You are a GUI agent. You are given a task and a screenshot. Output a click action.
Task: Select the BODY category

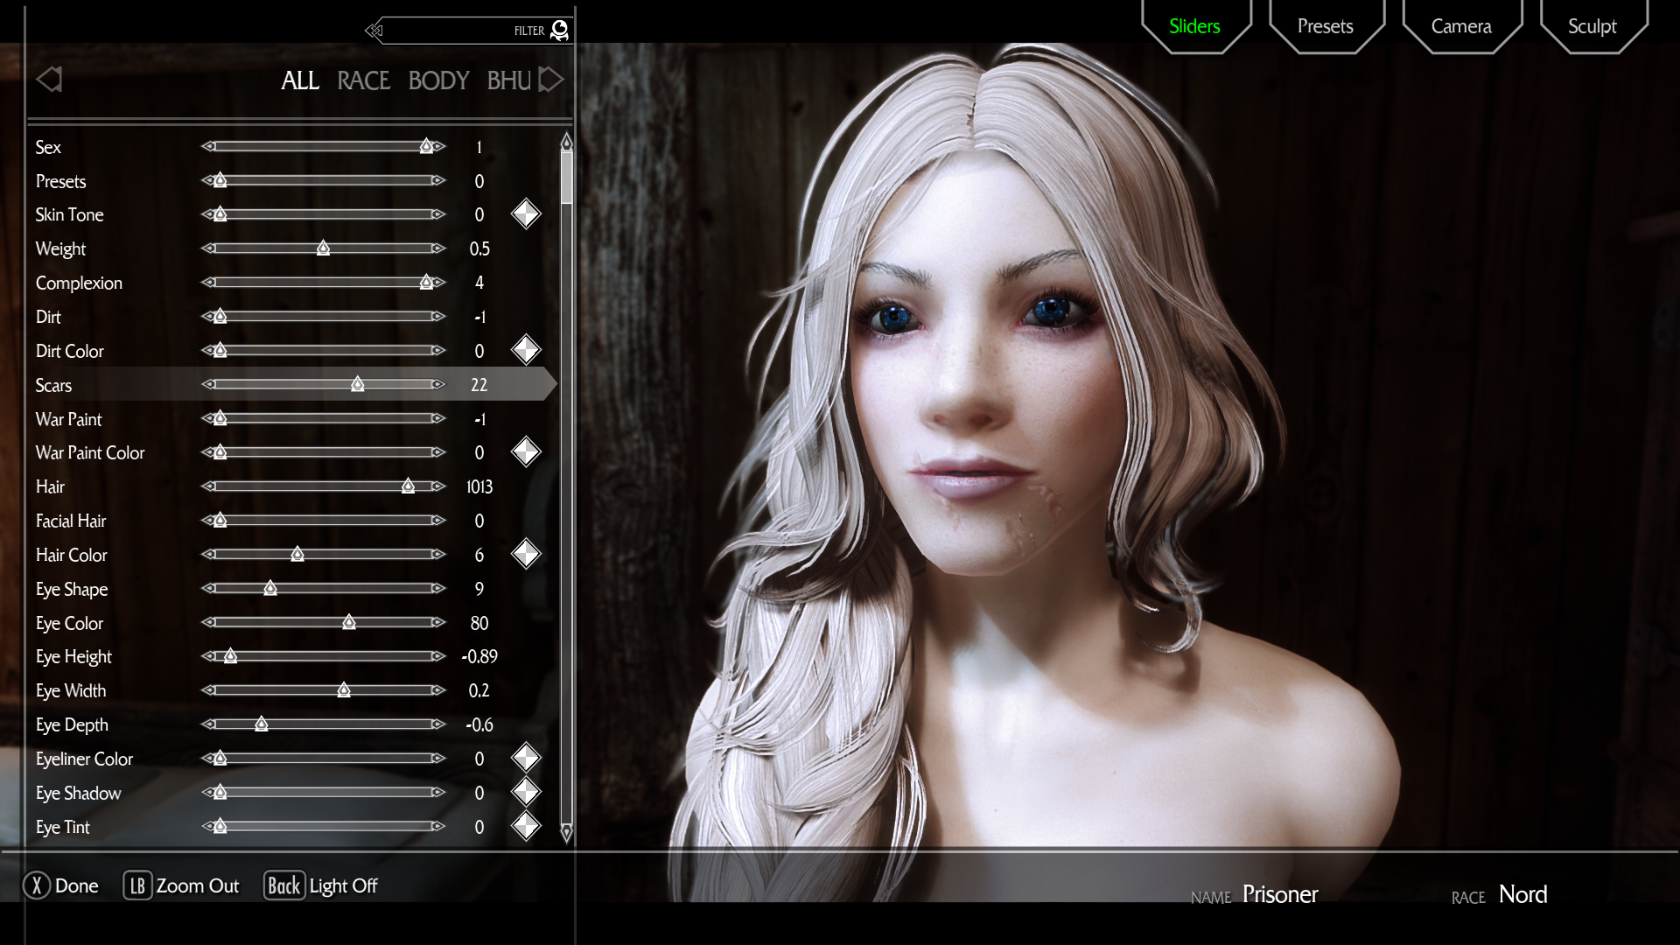point(438,80)
